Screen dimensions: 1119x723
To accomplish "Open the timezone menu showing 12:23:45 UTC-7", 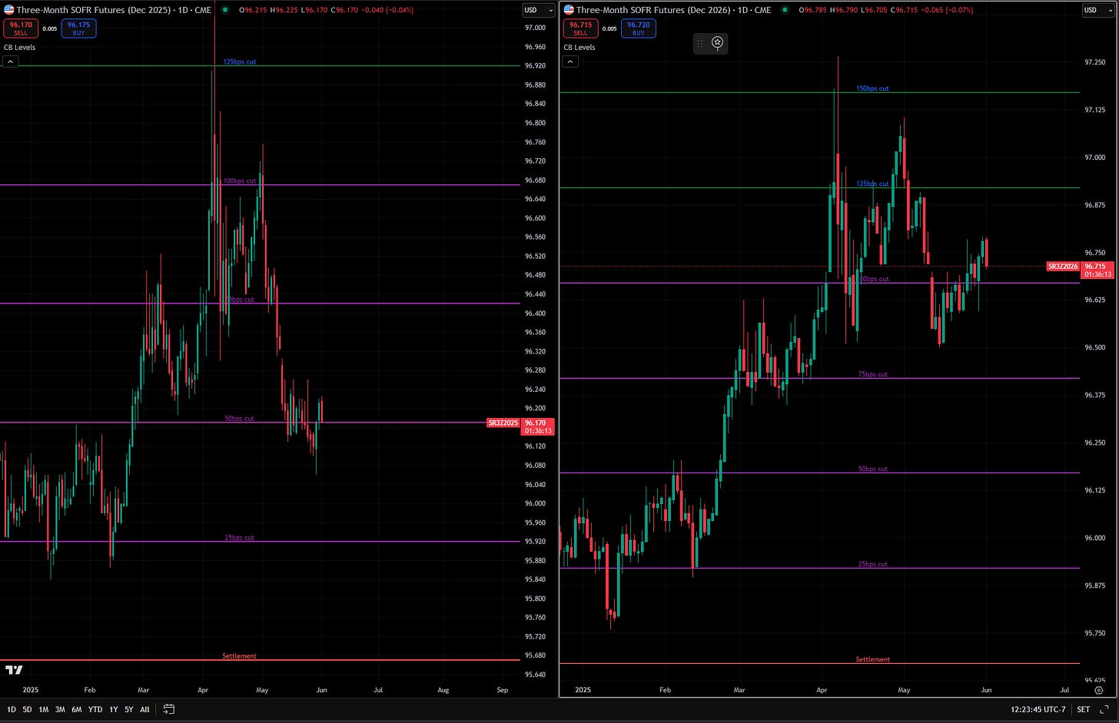I will [x=1038, y=709].
